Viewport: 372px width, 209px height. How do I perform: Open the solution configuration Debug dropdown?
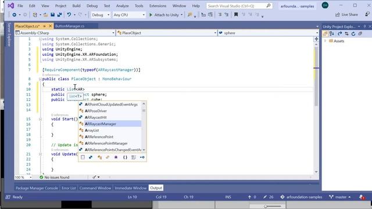tap(101, 15)
